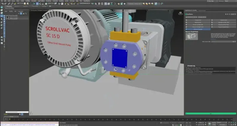The width and height of the screenshot is (237, 126).
Task: Click the first launch button under the plugin title
Action: click(191, 17)
